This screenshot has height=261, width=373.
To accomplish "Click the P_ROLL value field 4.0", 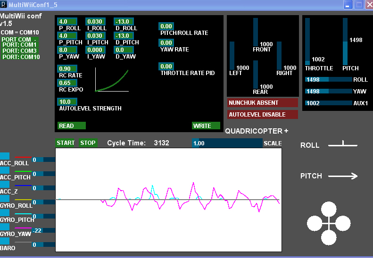I will (67, 21).
